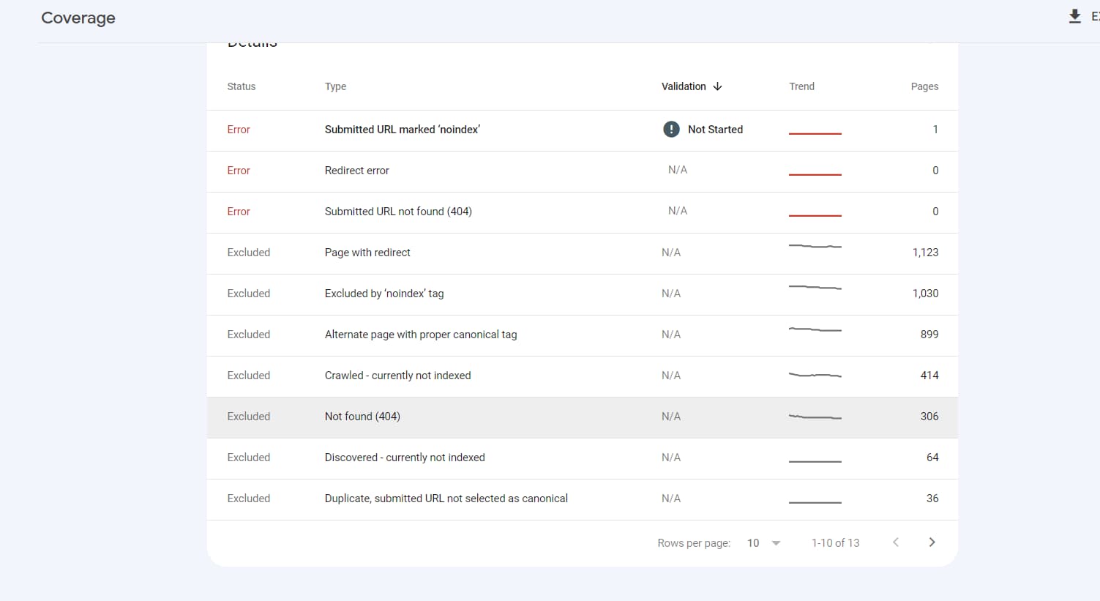Open the Page with redirect row
1100x601 pixels.
[x=582, y=253]
